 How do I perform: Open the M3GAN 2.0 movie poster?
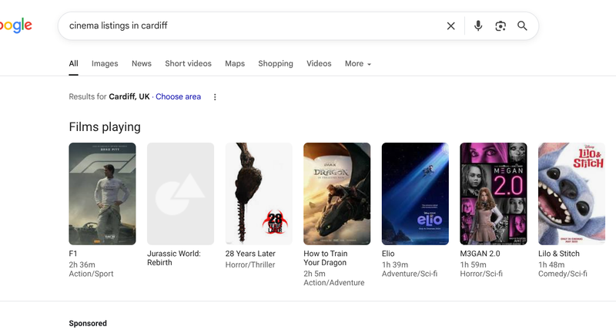pyautogui.click(x=494, y=194)
